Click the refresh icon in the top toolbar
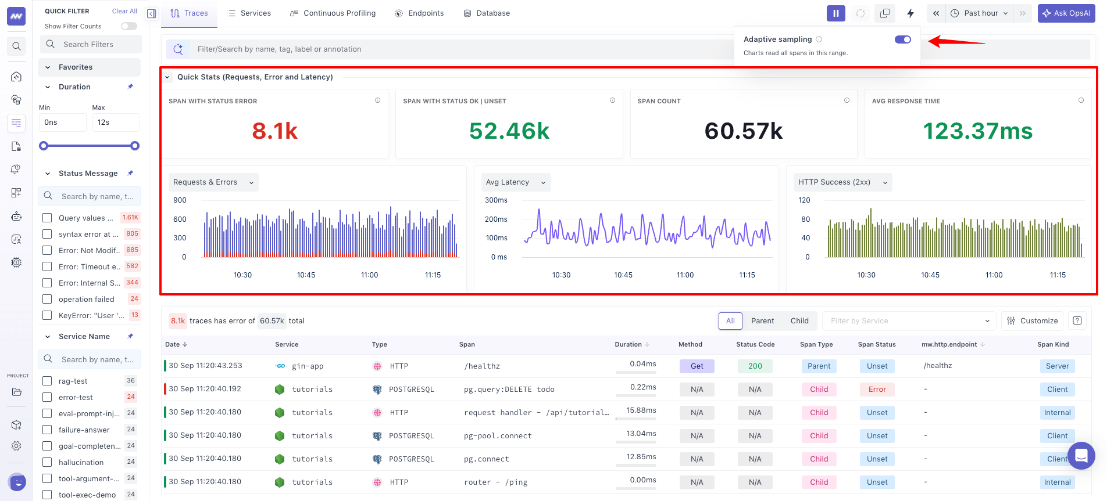The image size is (1107, 501). [x=860, y=13]
